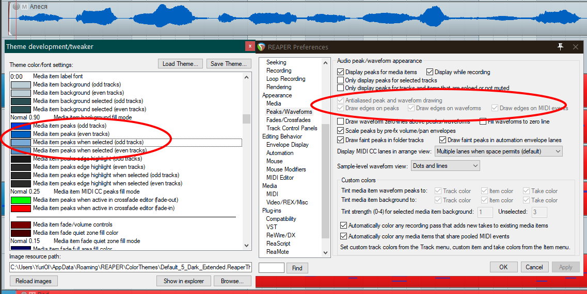This screenshot has height=294, width=587.
Task: Select MIDI Editor in Preferences tree
Action: 280,178
